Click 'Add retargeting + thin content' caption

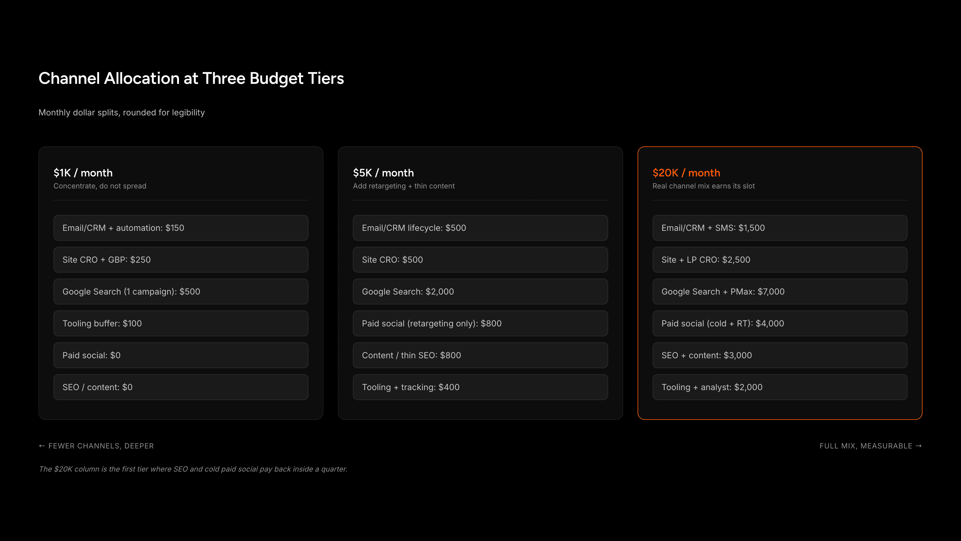404,186
